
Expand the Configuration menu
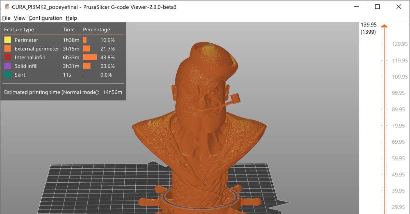(x=45, y=18)
